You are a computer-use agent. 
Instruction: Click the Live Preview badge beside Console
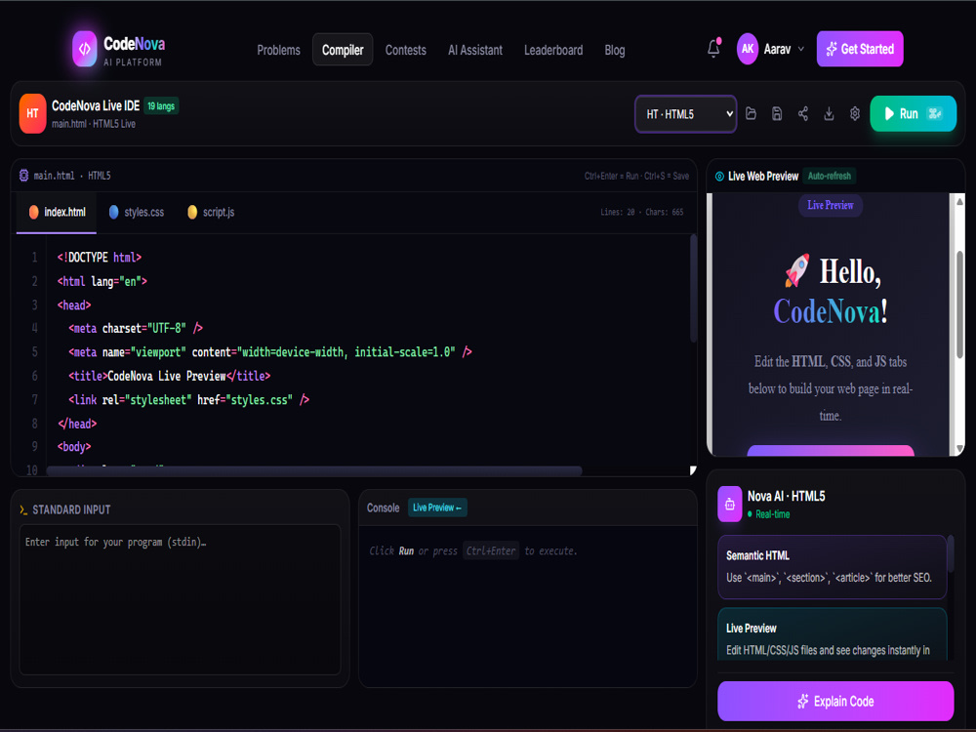tap(437, 508)
